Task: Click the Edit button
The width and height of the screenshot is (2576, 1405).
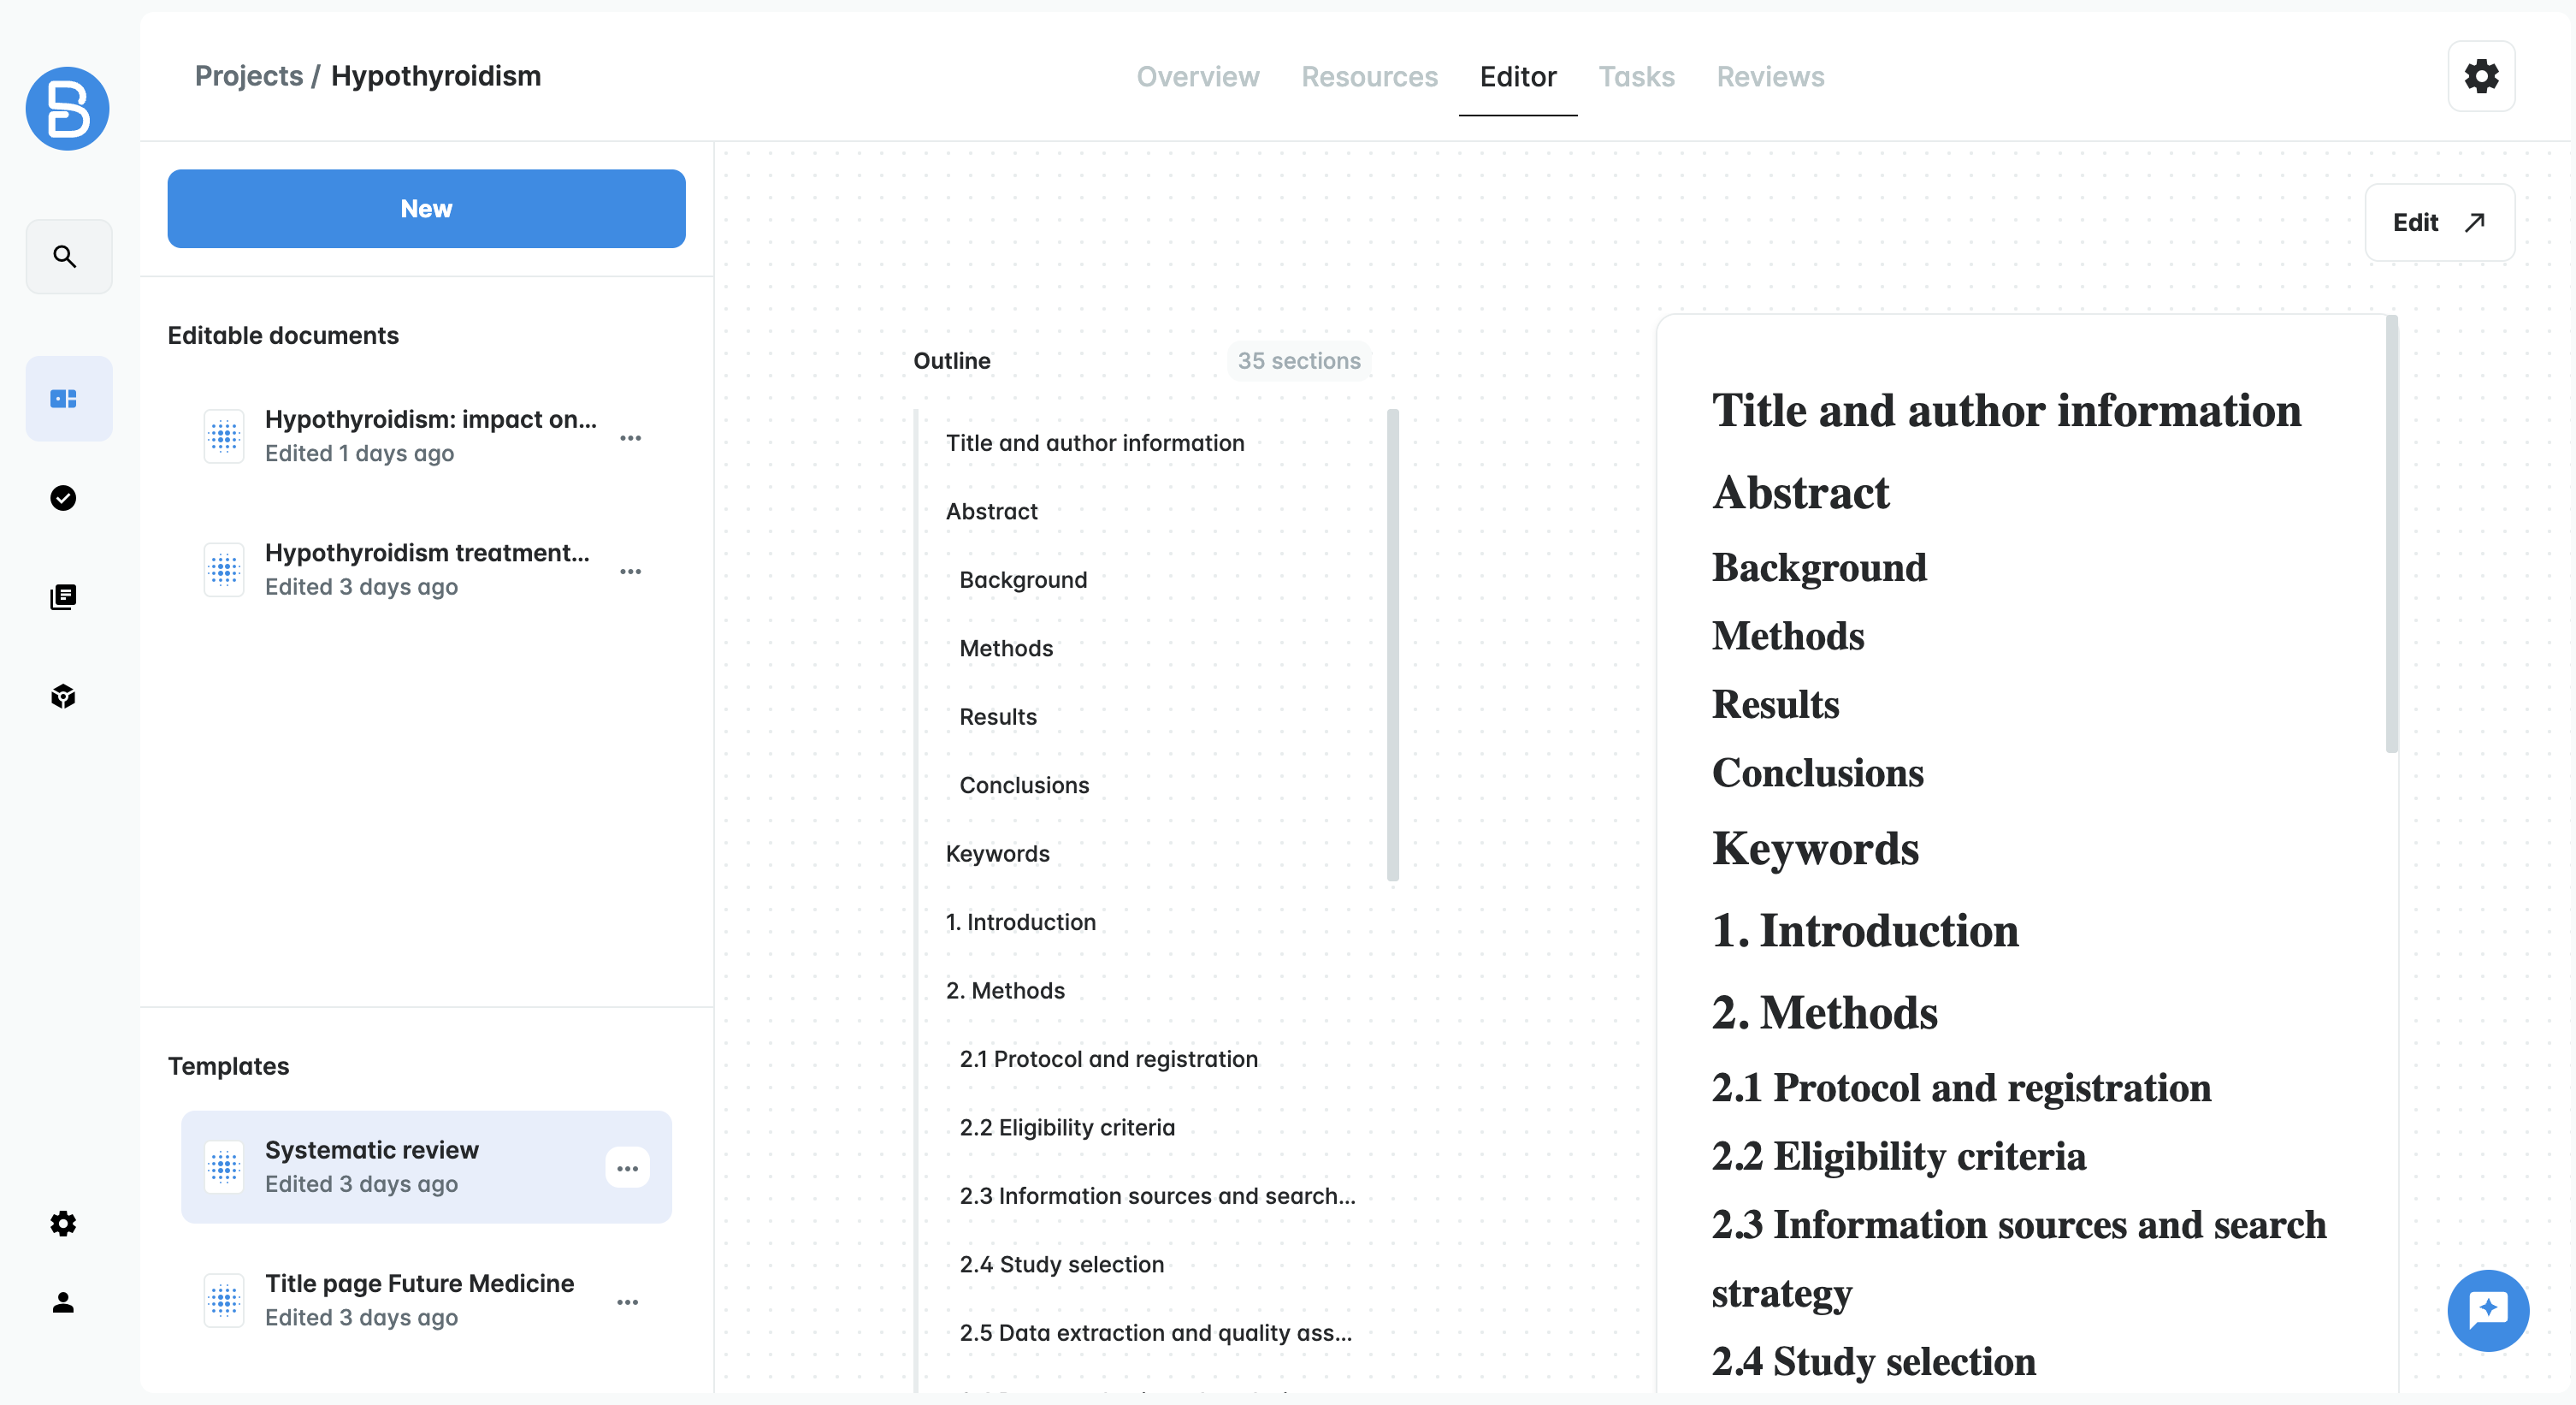Action: click(2438, 222)
